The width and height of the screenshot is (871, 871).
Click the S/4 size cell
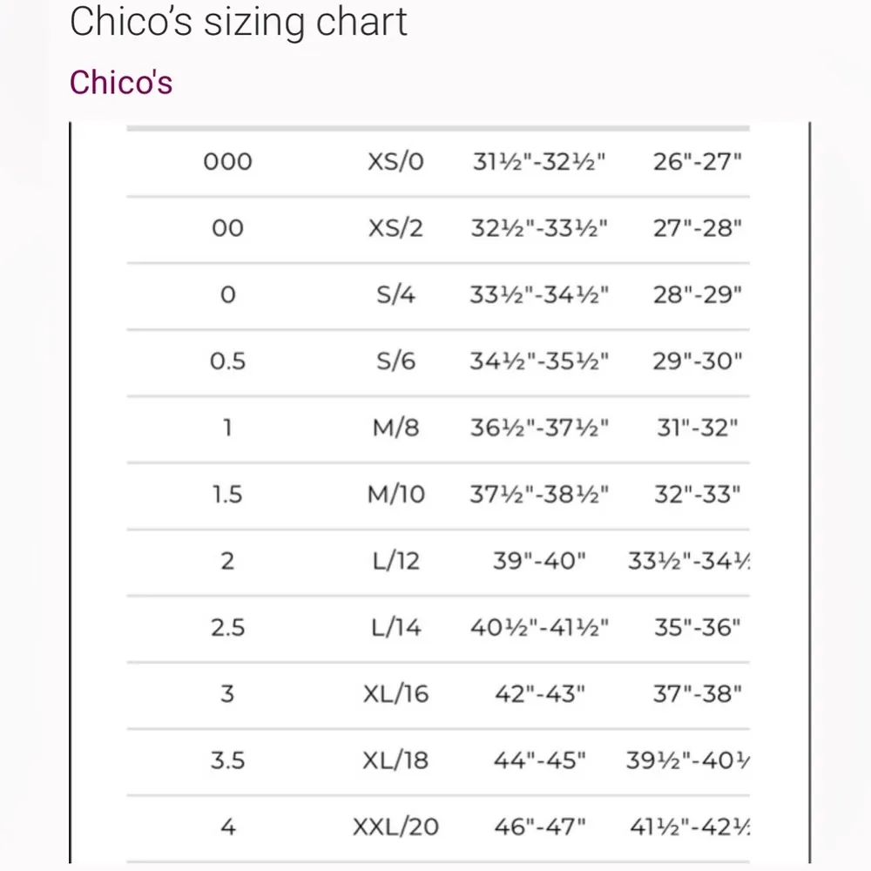click(396, 295)
